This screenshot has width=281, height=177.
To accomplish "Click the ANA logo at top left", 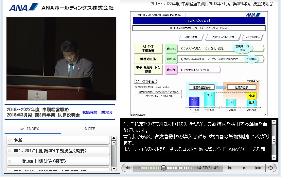I will tap(24, 7).
